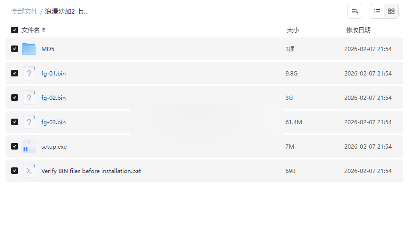410x241 pixels.
Task: Select the fg-01.bin file name
Action: pyautogui.click(x=53, y=74)
